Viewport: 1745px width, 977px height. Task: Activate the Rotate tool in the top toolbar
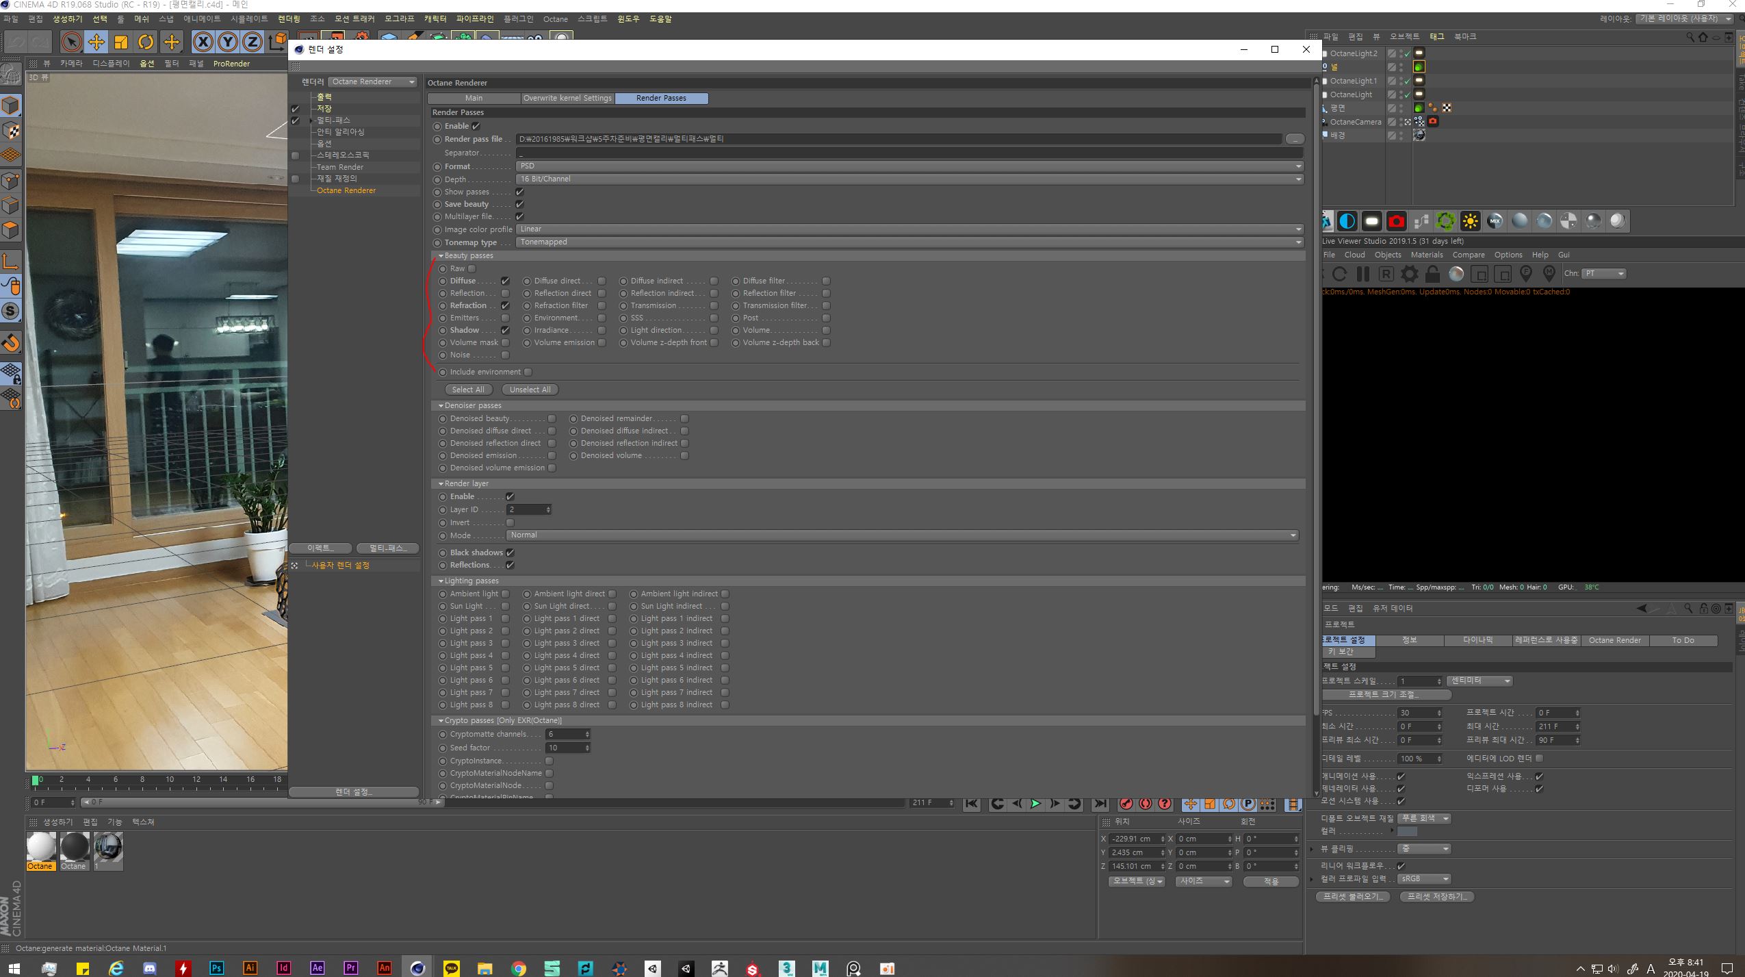point(146,42)
